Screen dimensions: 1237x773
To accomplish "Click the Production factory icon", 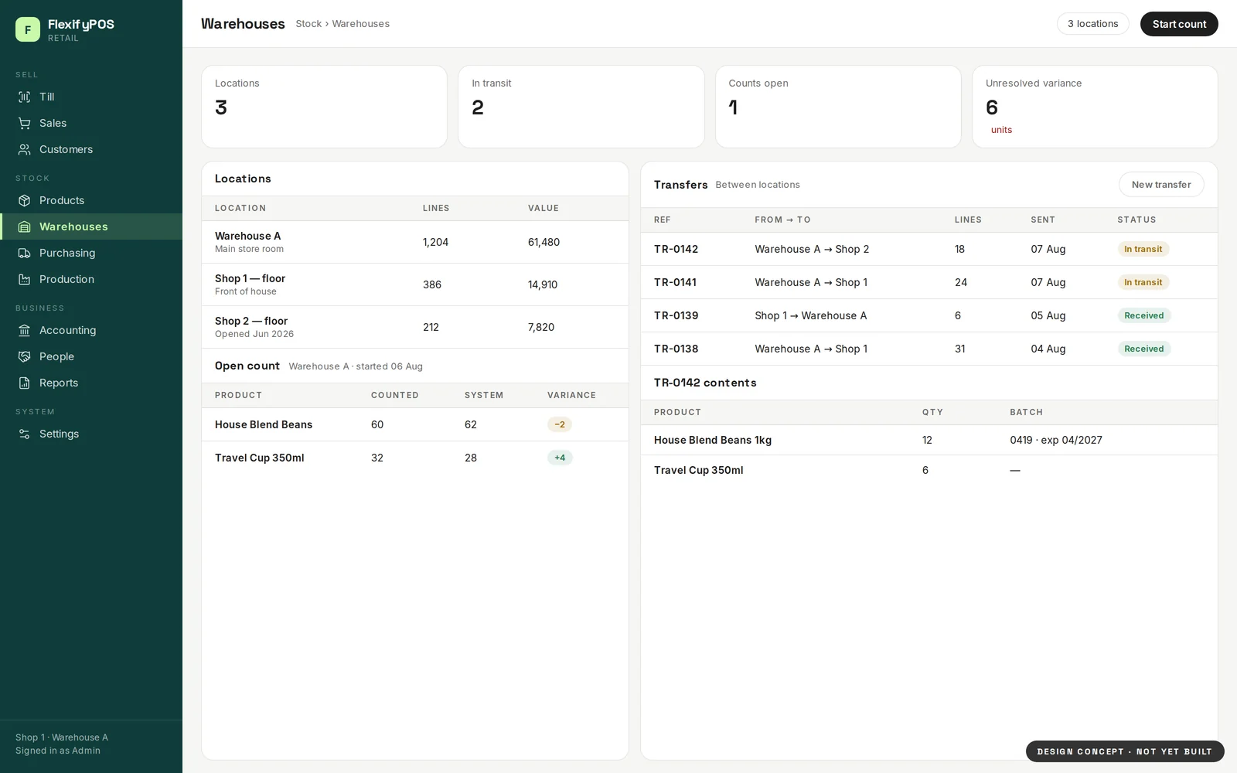I will click(25, 279).
